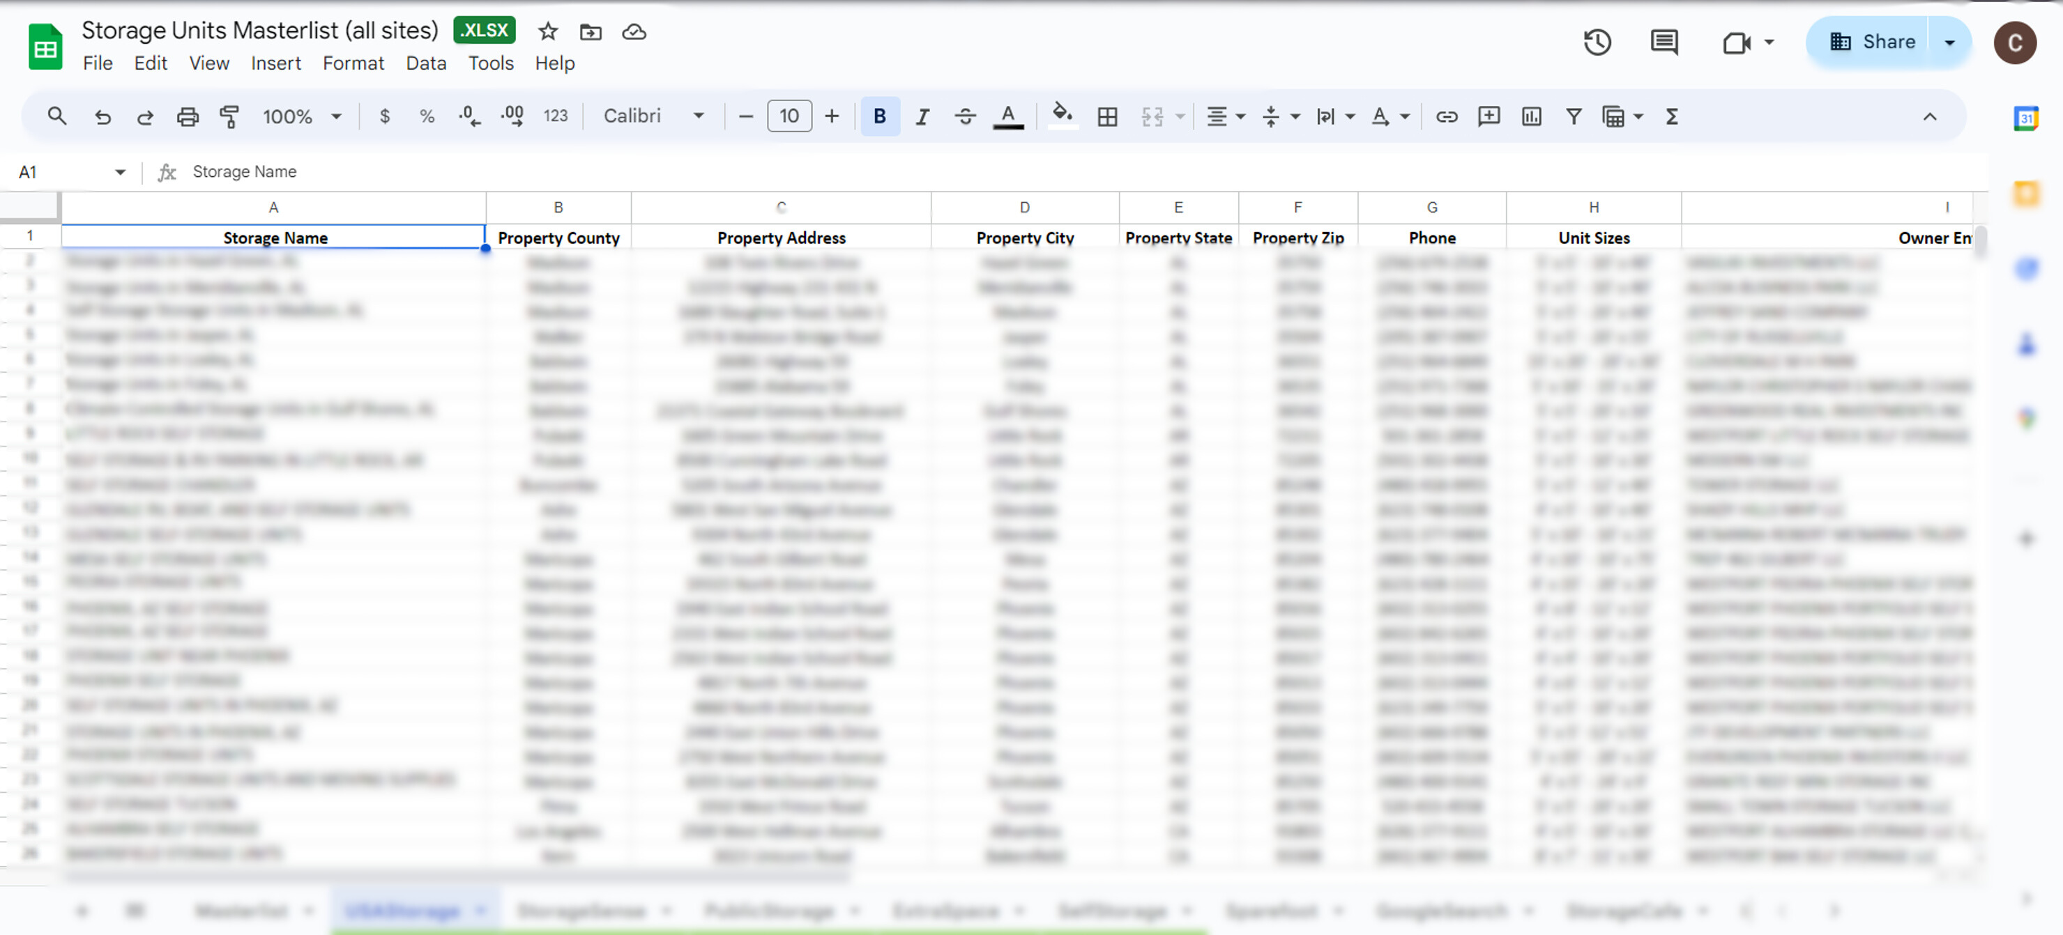Click the insert chart icon
Screen dimensions: 2063x935
coord(1530,117)
